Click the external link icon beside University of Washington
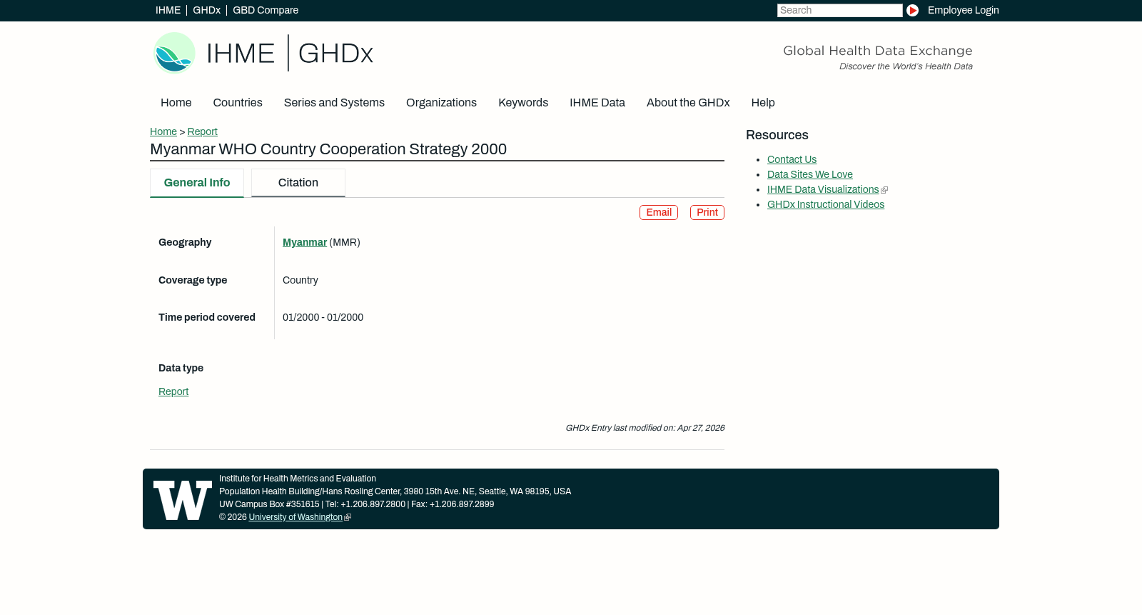1142x615 pixels. point(348,518)
